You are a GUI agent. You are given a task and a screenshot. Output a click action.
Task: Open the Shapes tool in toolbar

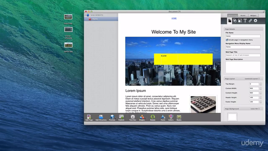click(142, 117)
